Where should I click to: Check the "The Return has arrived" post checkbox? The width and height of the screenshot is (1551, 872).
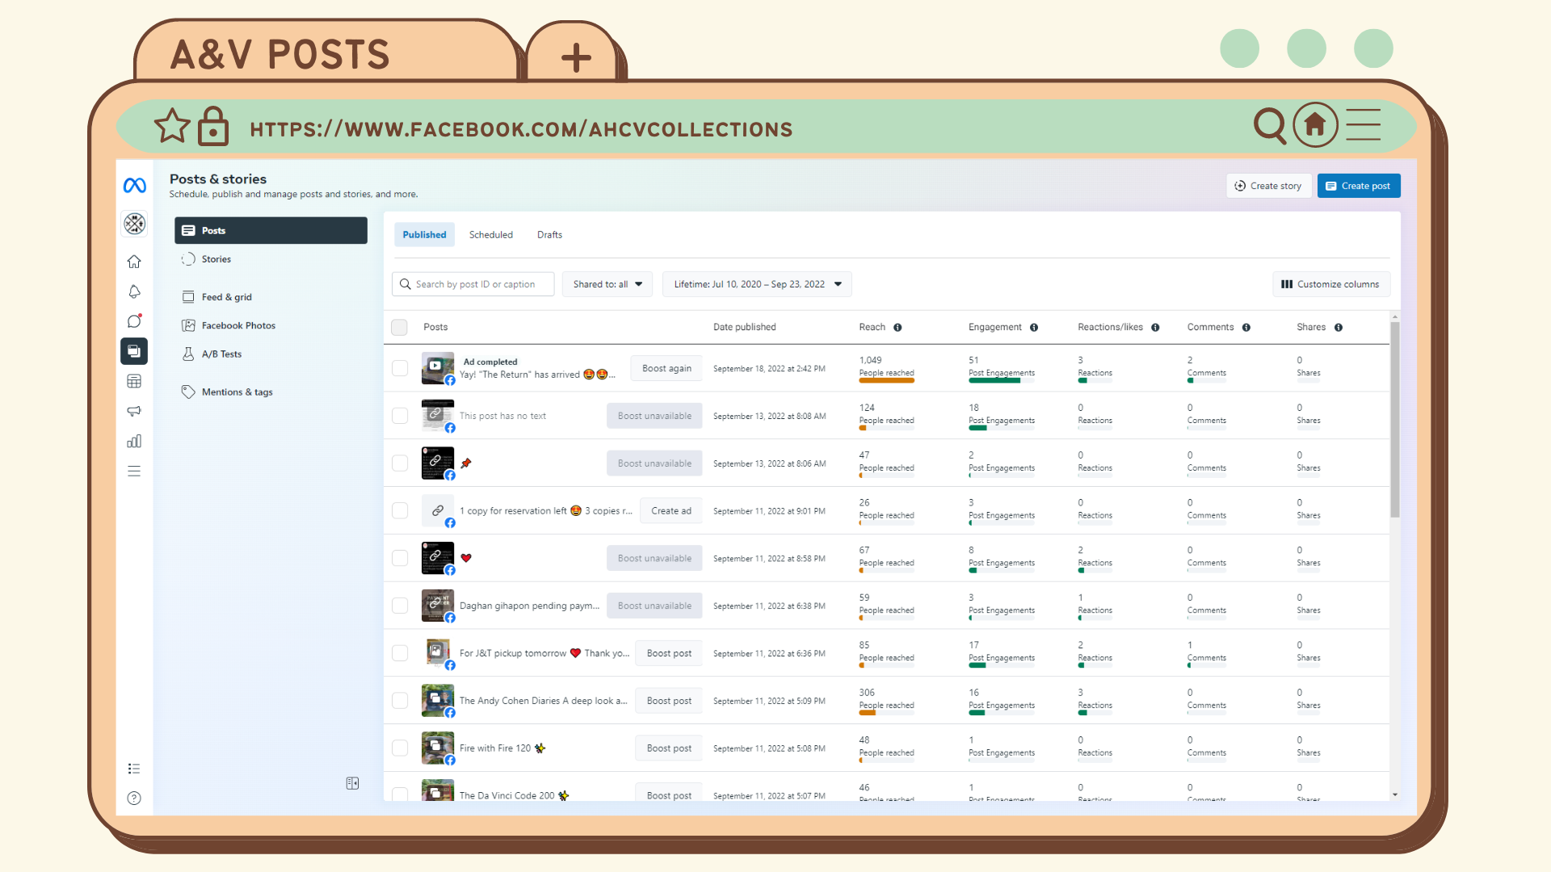coord(399,368)
